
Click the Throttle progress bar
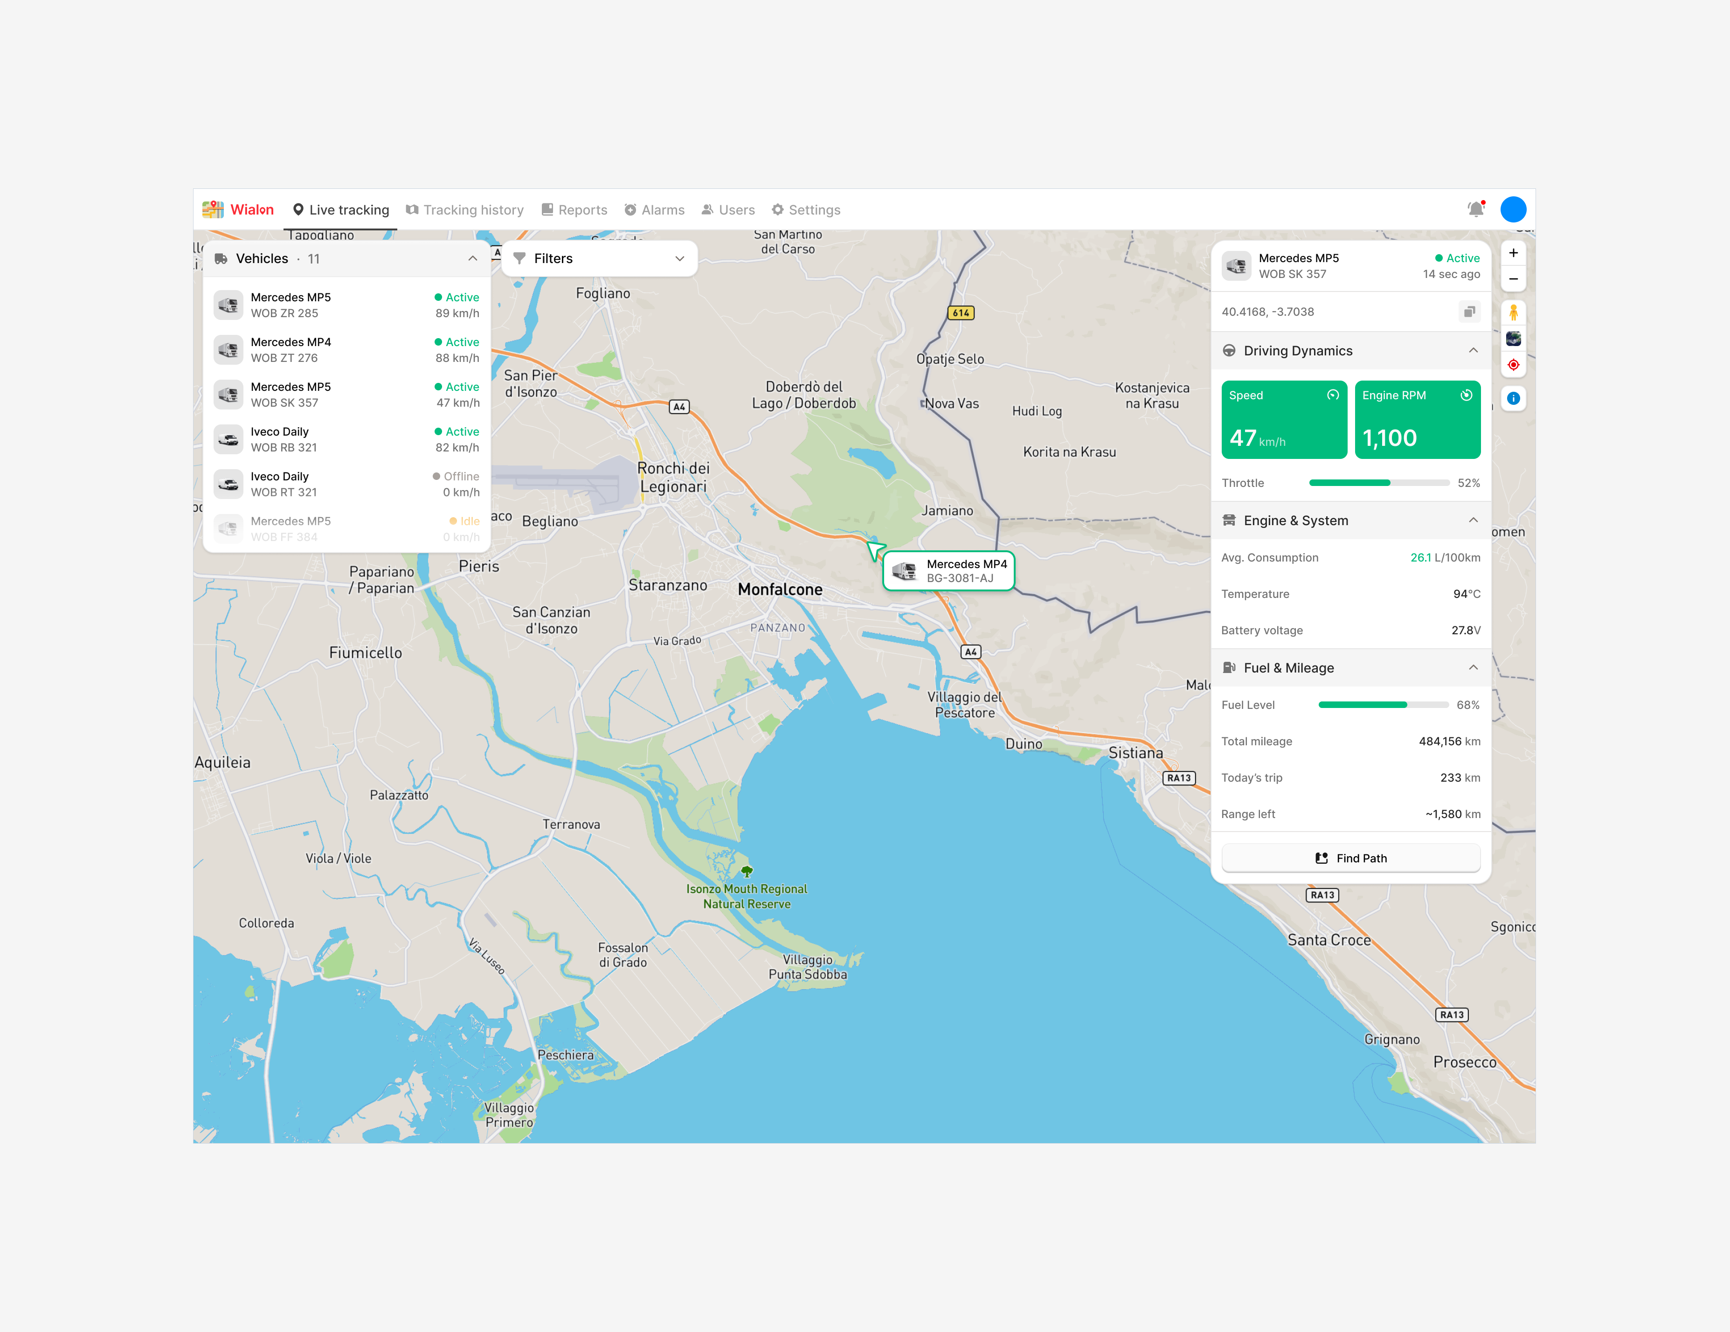(x=1379, y=483)
